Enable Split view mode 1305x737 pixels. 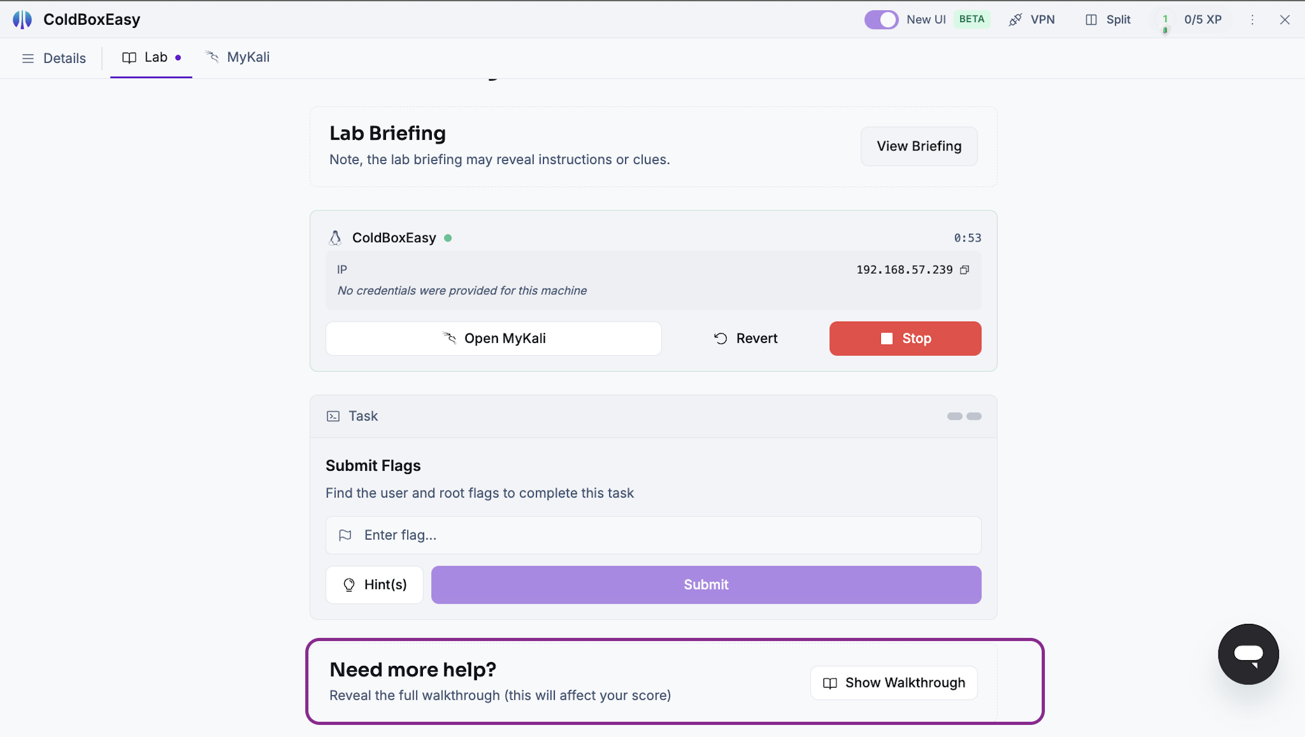point(1108,20)
